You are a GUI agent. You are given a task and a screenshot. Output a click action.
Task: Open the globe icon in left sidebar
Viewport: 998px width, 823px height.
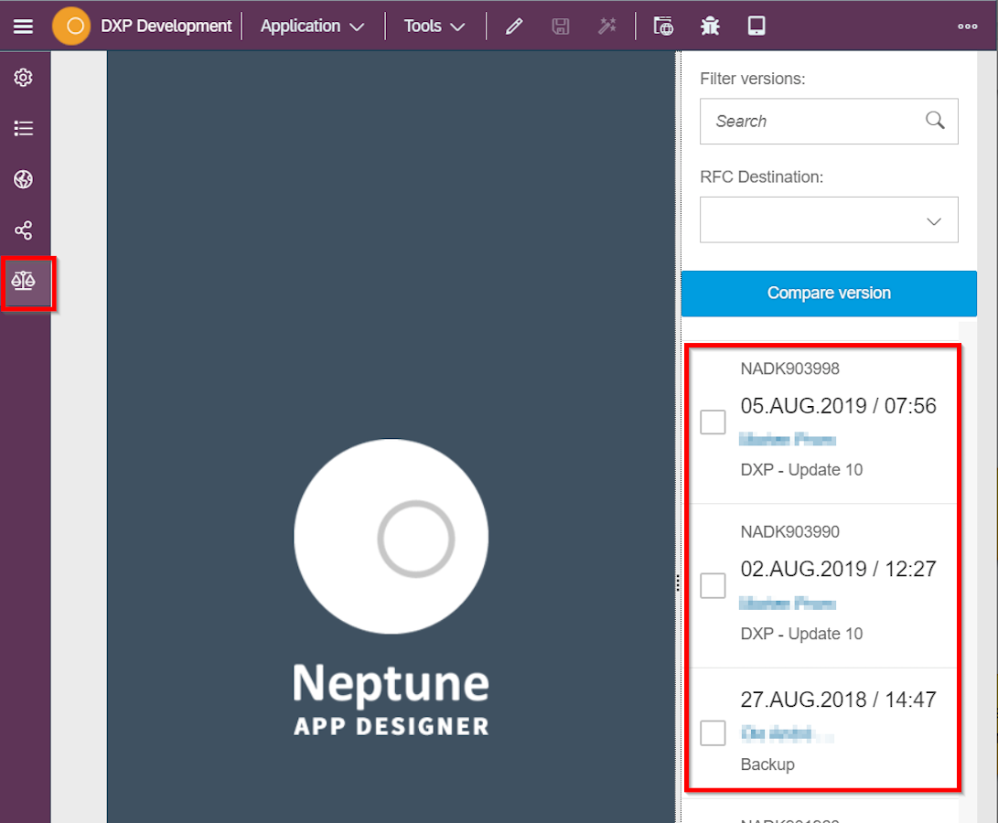pyautogui.click(x=24, y=179)
